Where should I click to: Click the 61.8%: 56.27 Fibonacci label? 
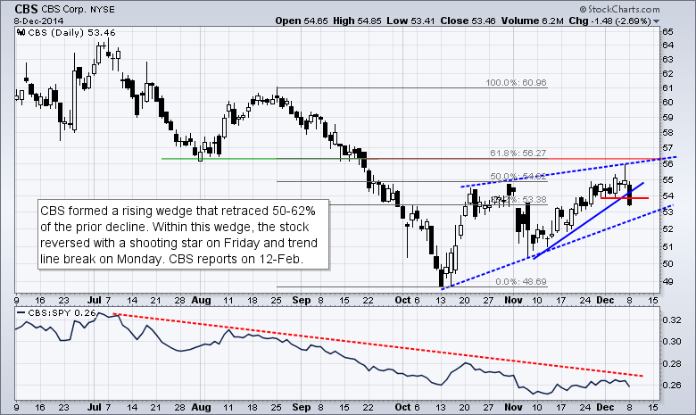coord(518,154)
